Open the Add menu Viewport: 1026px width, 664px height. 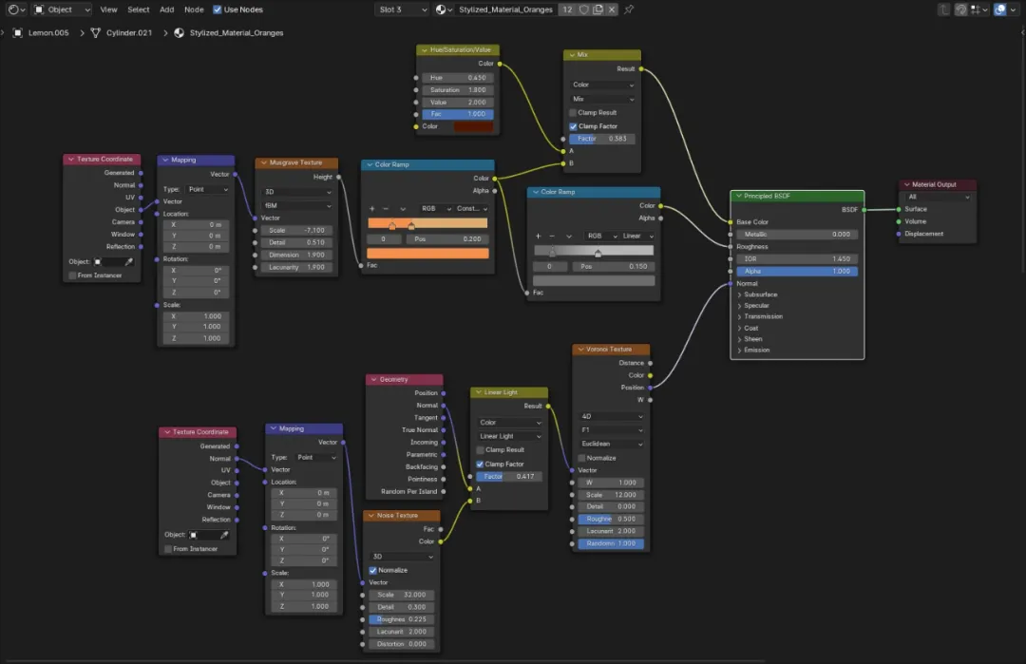(167, 9)
